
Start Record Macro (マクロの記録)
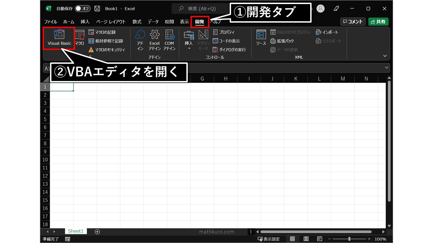click(x=102, y=32)
